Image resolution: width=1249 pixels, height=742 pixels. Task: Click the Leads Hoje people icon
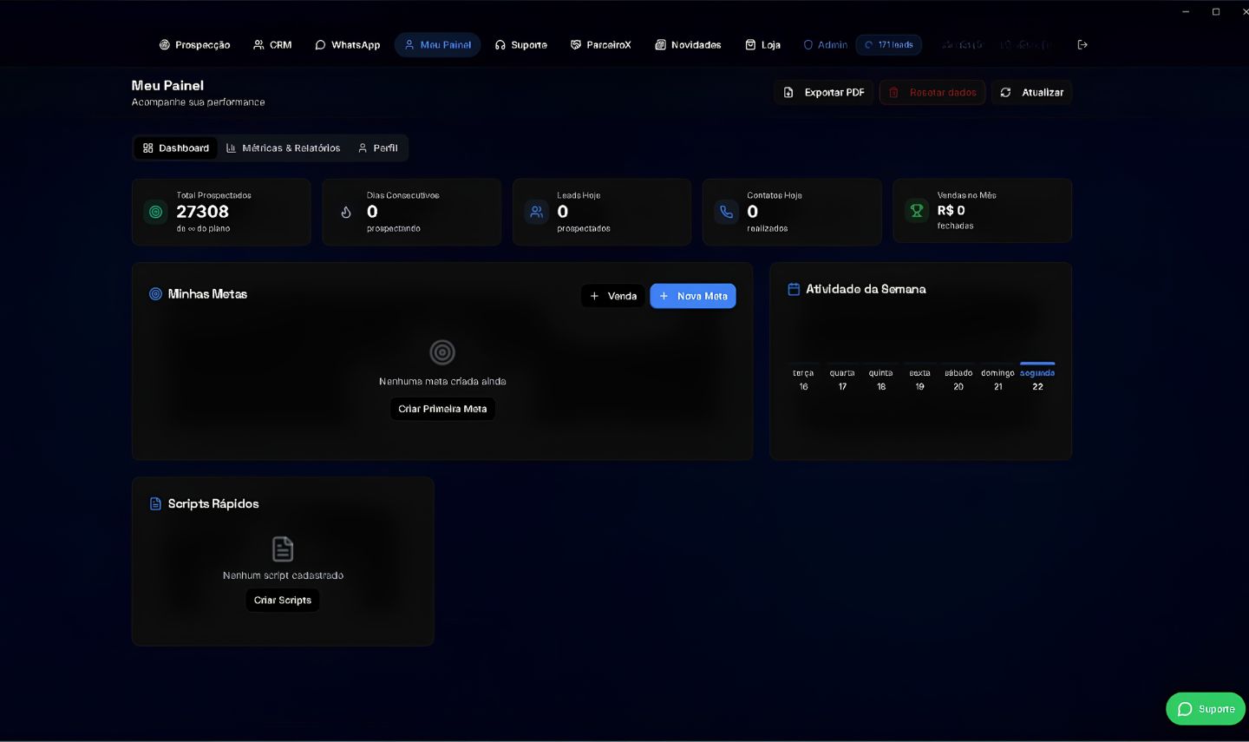537,212
